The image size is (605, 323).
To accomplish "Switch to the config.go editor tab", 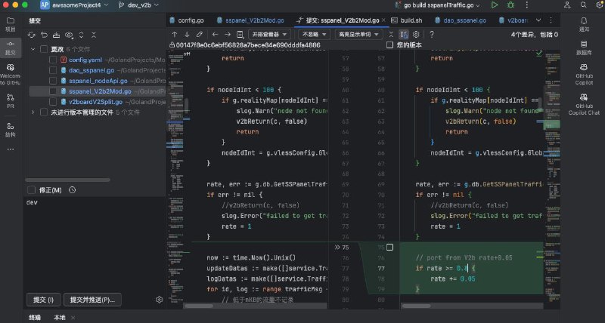I will [187, 20].
